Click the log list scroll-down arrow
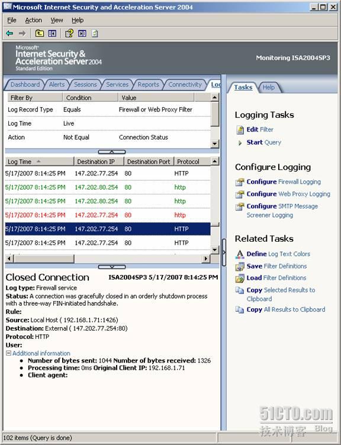 215,250
